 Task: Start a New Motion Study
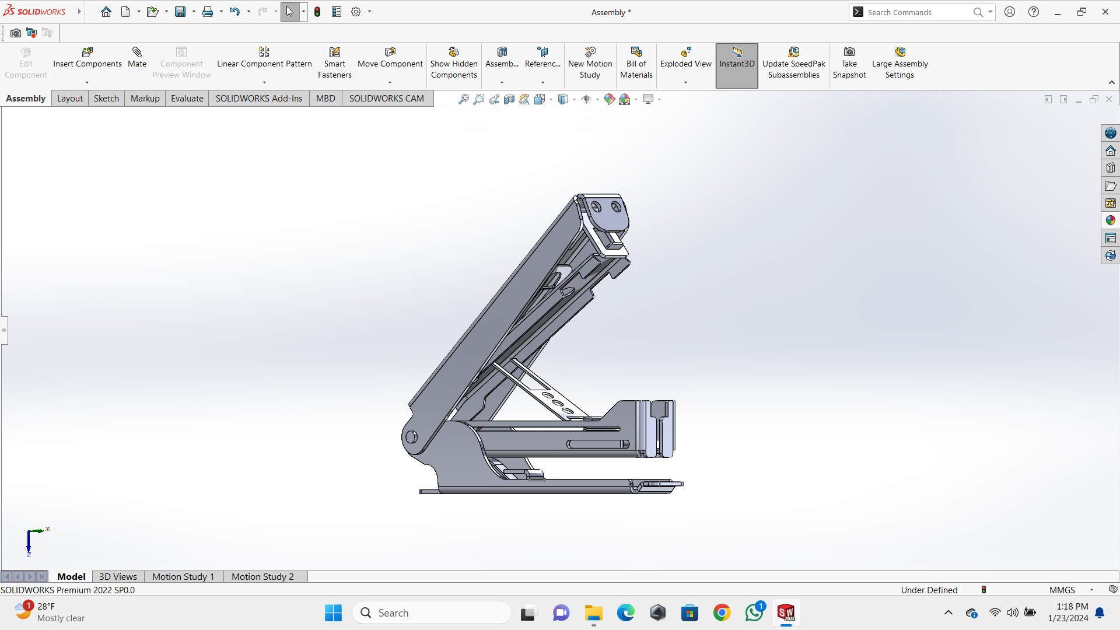tap(590, 63)
